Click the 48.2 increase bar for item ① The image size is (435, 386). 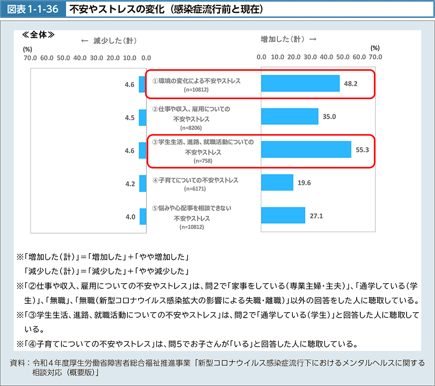[300, 84]
